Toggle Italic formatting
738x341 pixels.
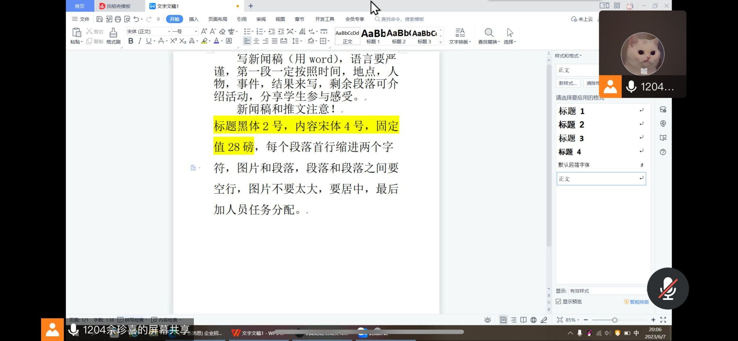[139, 41]
